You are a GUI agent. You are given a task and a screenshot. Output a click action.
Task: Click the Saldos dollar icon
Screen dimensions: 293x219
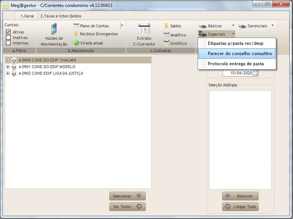[x=166, y=25]
